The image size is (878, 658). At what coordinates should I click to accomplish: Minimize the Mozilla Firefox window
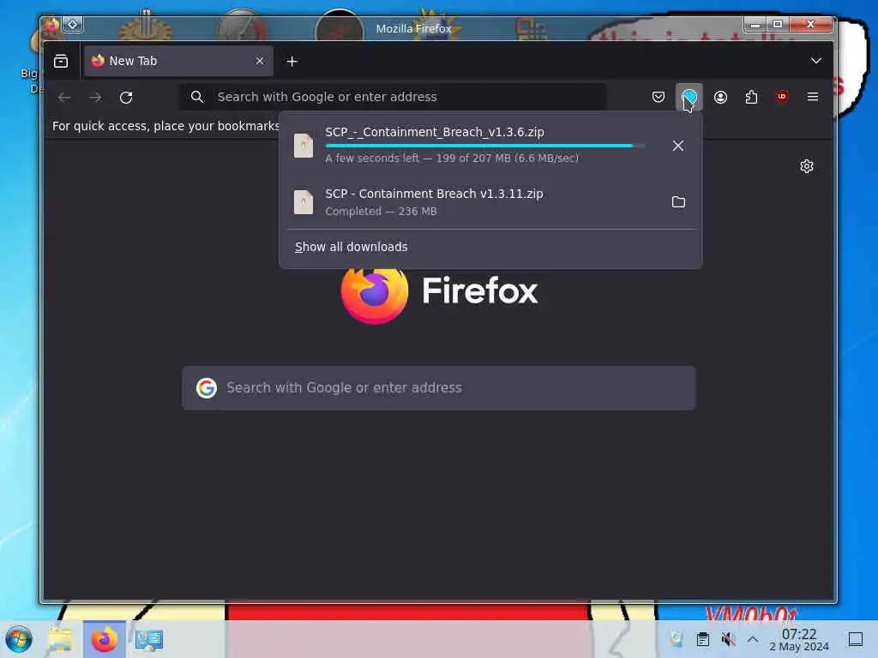(x=755, y=24)
